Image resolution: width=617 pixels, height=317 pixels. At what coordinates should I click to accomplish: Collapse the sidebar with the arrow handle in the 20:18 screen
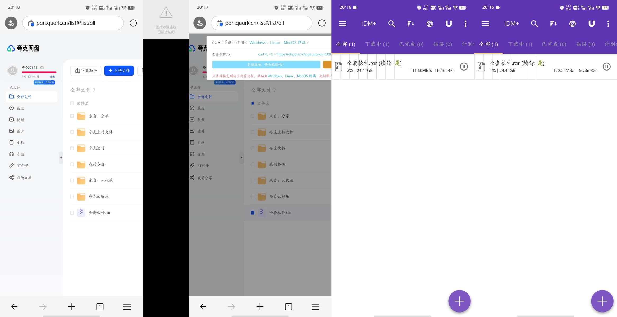(61, 157)
